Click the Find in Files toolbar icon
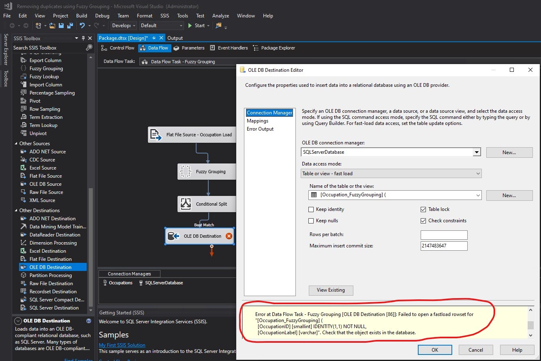 (219, 26)
